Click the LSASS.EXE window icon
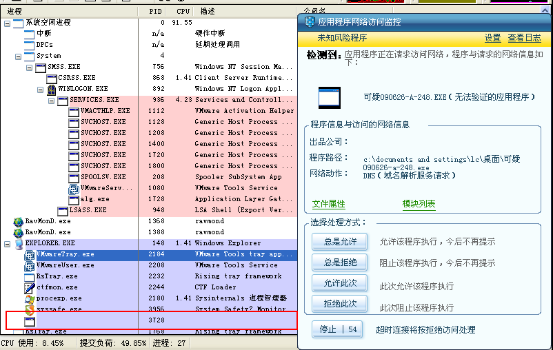Screen dimensions: 553x350 63,211
